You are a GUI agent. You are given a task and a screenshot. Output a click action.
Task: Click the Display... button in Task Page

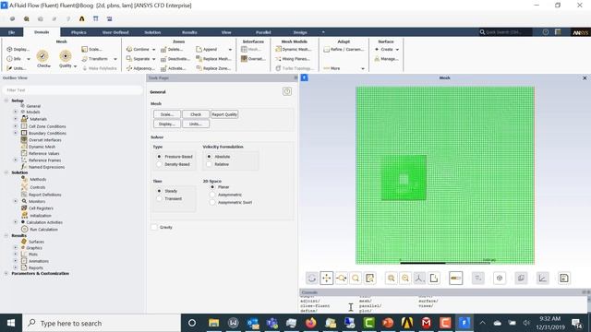pyautogui.click(x=166, y=124)
